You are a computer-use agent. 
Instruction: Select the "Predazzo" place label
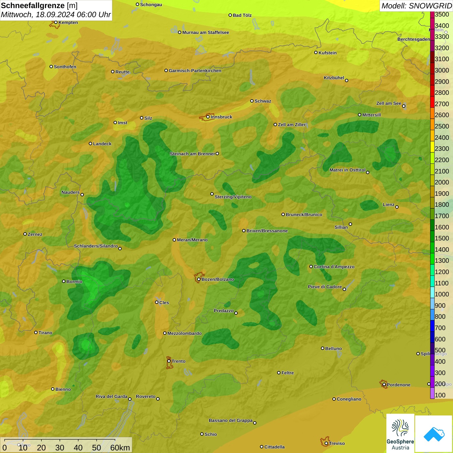tap(224, 311)
